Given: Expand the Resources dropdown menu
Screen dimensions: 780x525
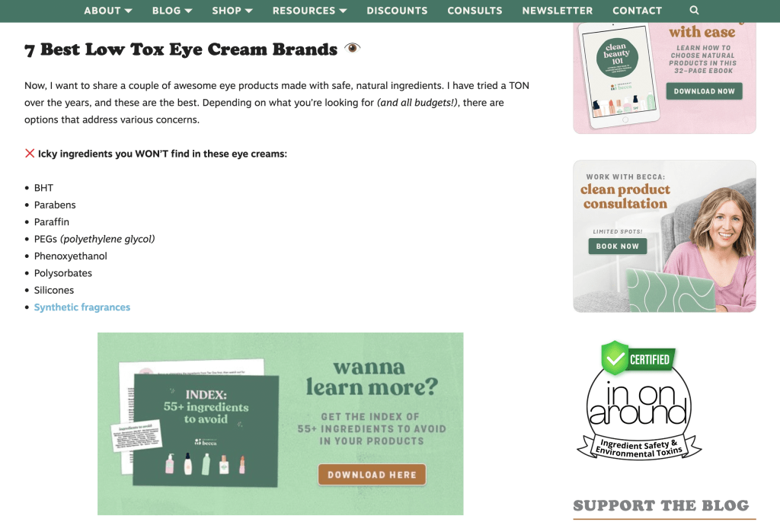Looking at the screenshot, I should tap(309, 11).
